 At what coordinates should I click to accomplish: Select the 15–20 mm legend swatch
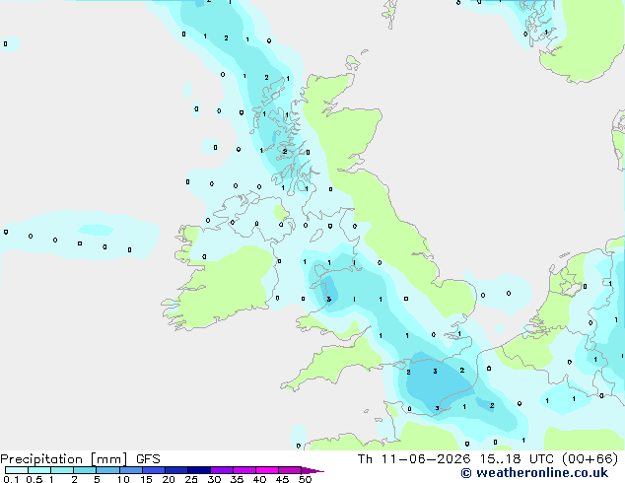[x=154, y=470]
